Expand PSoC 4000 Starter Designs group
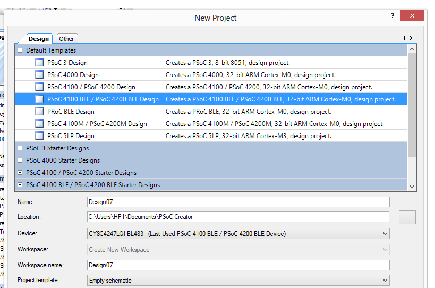 (20, 160)
